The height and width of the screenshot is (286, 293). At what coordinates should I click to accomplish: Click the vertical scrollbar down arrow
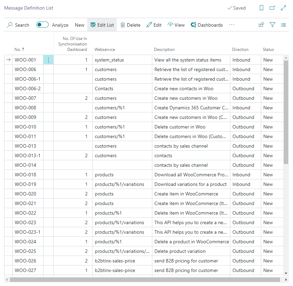point(286,273)
